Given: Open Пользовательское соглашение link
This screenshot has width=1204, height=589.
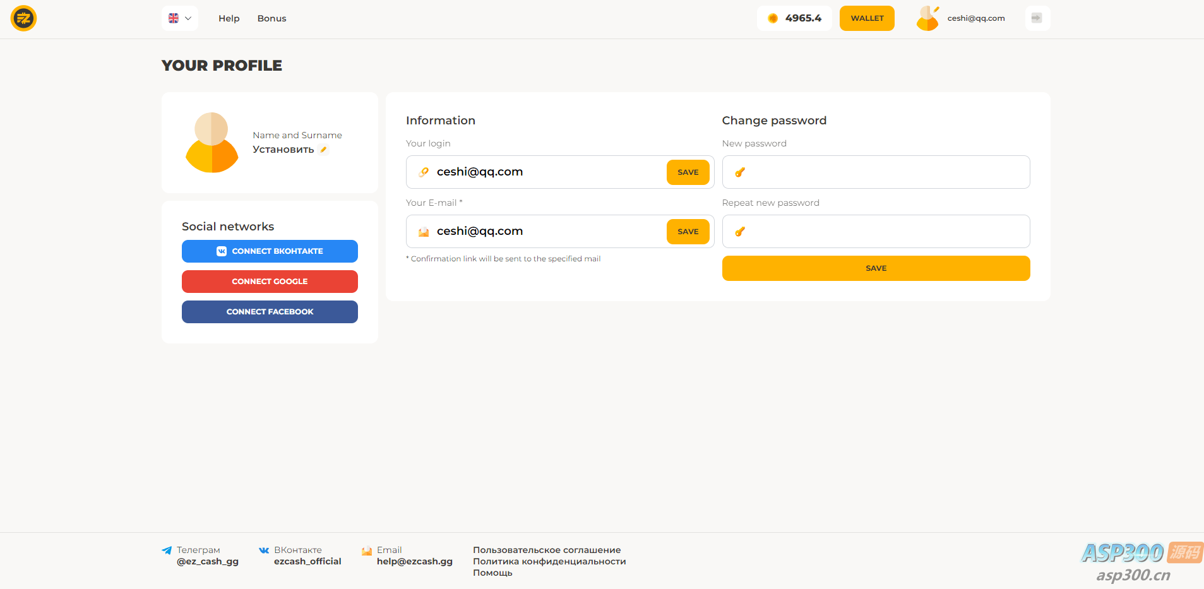Looking at the screenshot, I should tap(547, 550).
